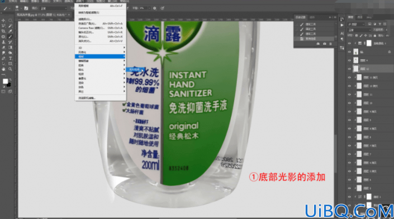Viewport: 394px width, 219px height.
Task: Expand the 风格化 filter submenu
Action: [101, 52]
